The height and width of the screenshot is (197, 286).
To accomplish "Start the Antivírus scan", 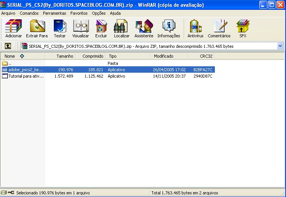I will (195, 29).
